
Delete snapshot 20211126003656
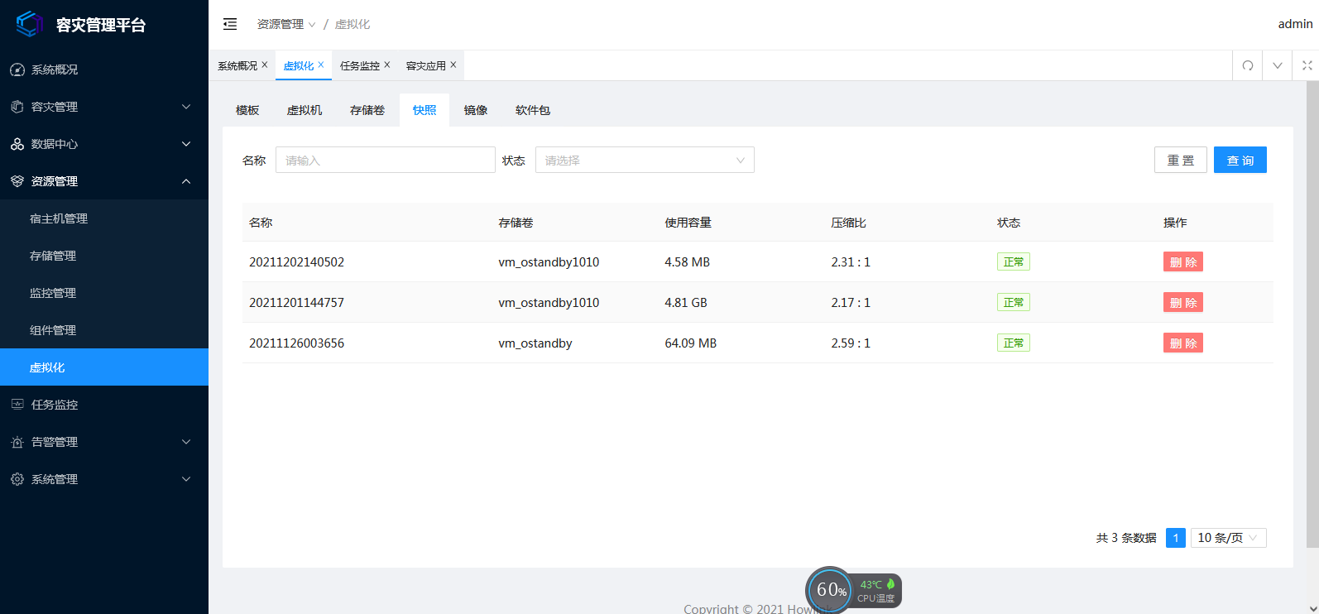(x=1183, y=343)
